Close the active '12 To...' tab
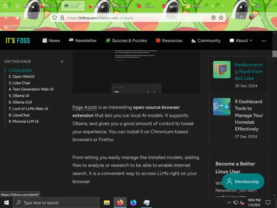 coord(80,6)
